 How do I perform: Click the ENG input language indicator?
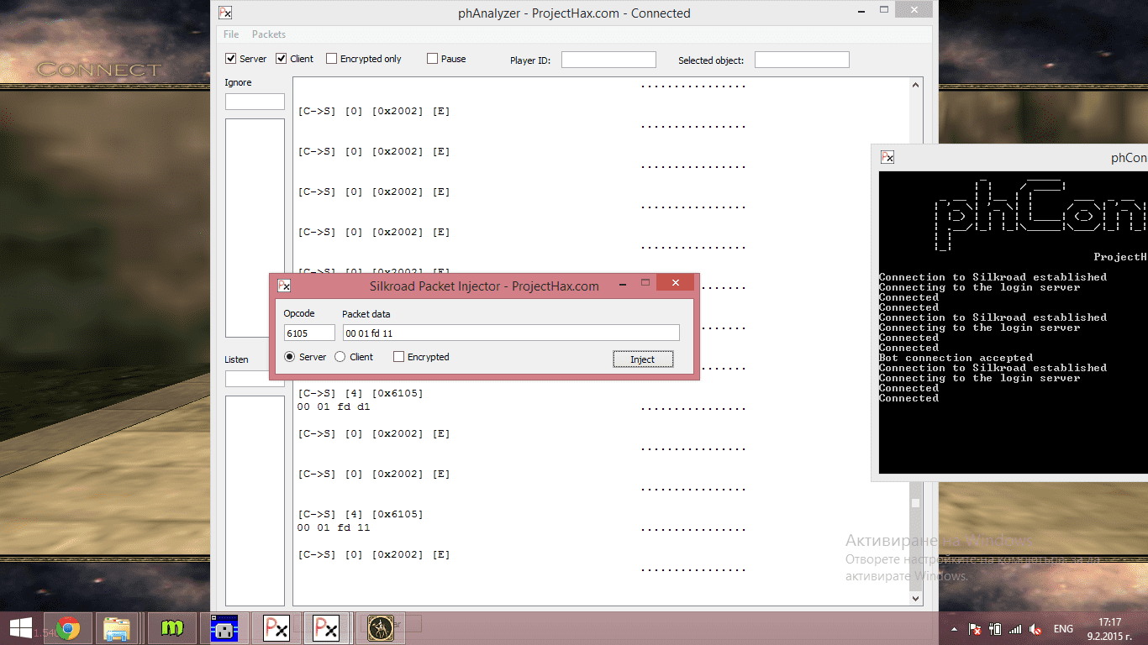1063,629
